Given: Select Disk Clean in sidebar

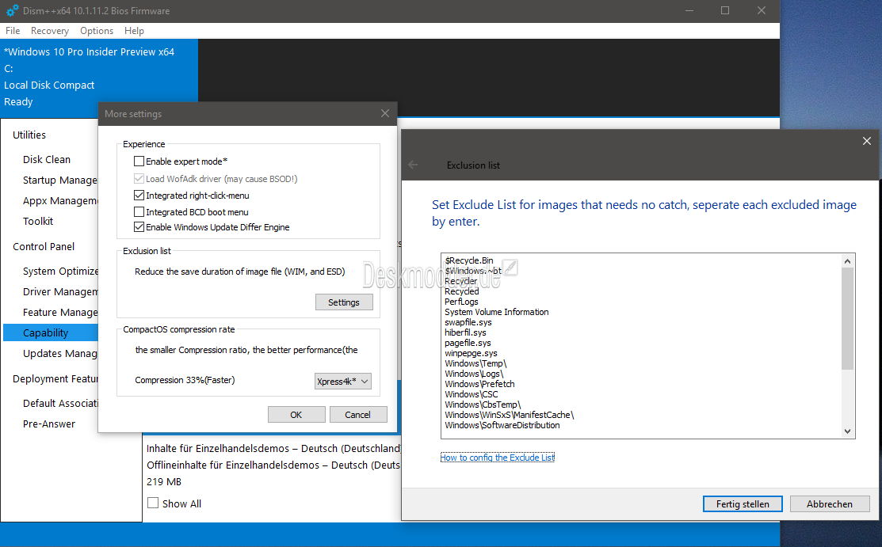Looking at the screenshot, I should [47, 160].
